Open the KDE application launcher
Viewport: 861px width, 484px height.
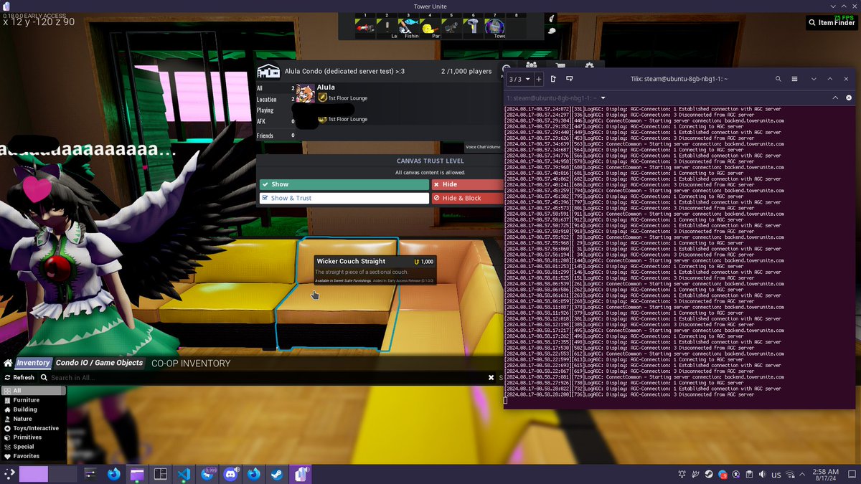pyautogui.click(x=9, y=473)
